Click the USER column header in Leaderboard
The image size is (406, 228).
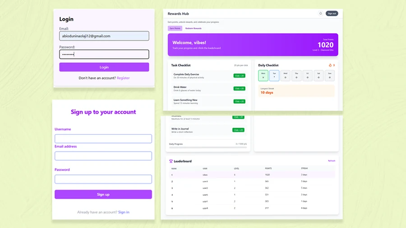205,169
